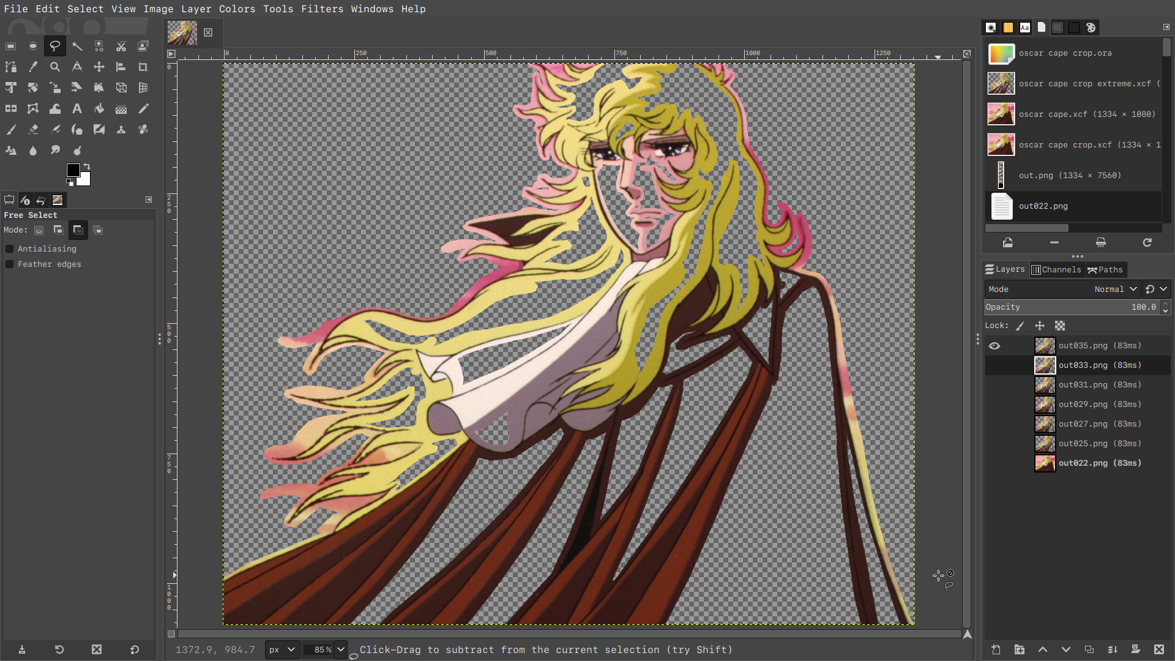Enable the Antialiasing checkbox
Viewport: 1175px width, 661px height.
10,249
